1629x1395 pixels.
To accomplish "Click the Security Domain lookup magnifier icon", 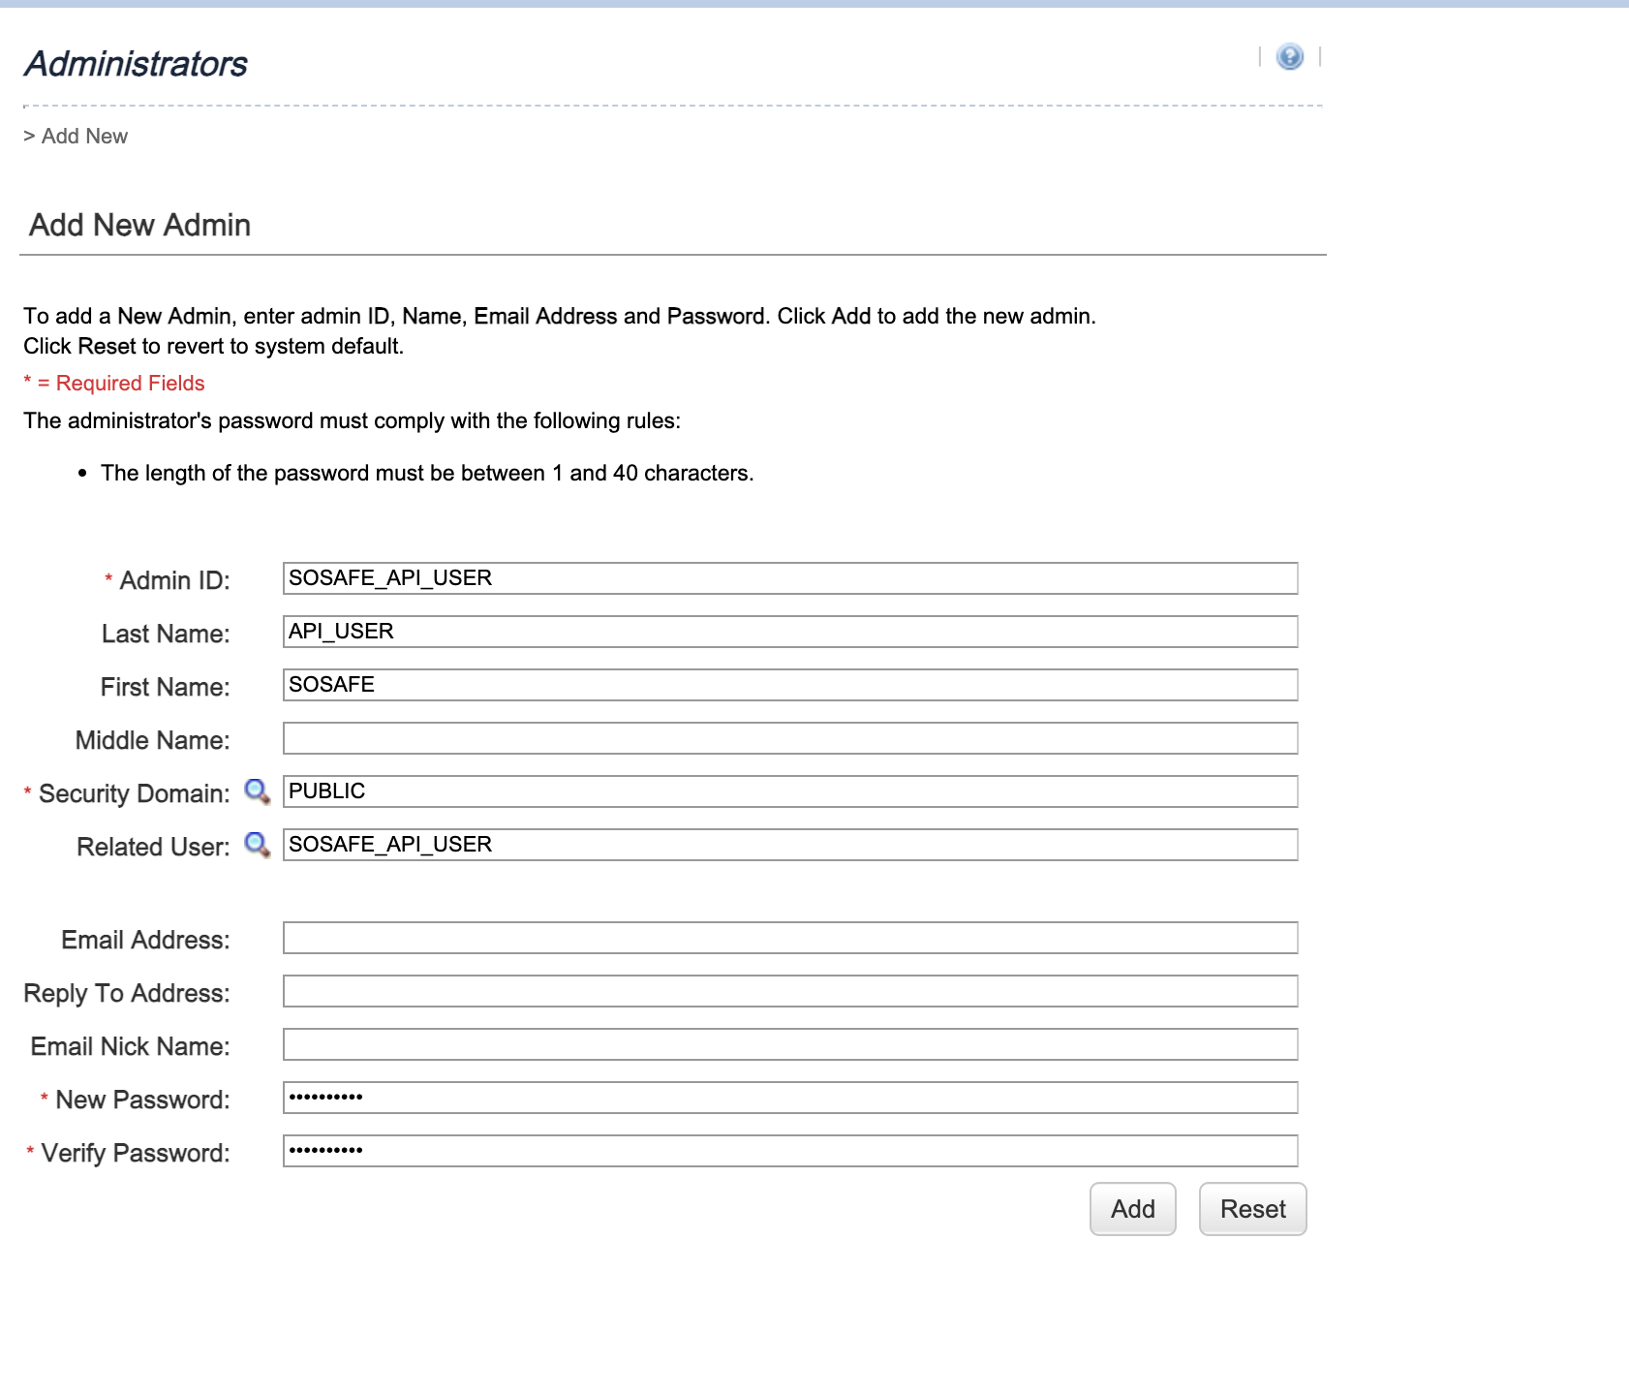I will point(257,791).
